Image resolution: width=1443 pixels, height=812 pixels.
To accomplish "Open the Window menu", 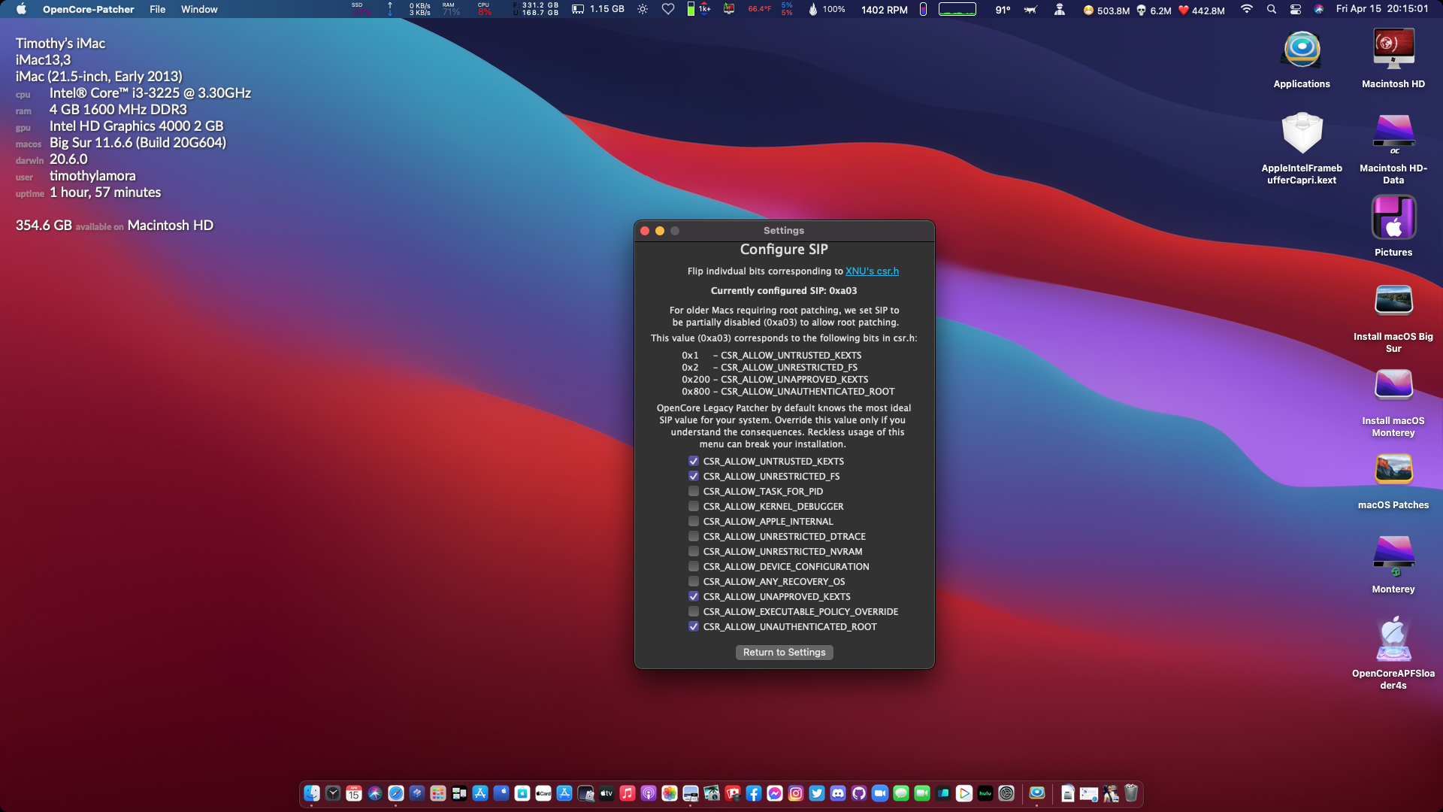I will 199,9.
